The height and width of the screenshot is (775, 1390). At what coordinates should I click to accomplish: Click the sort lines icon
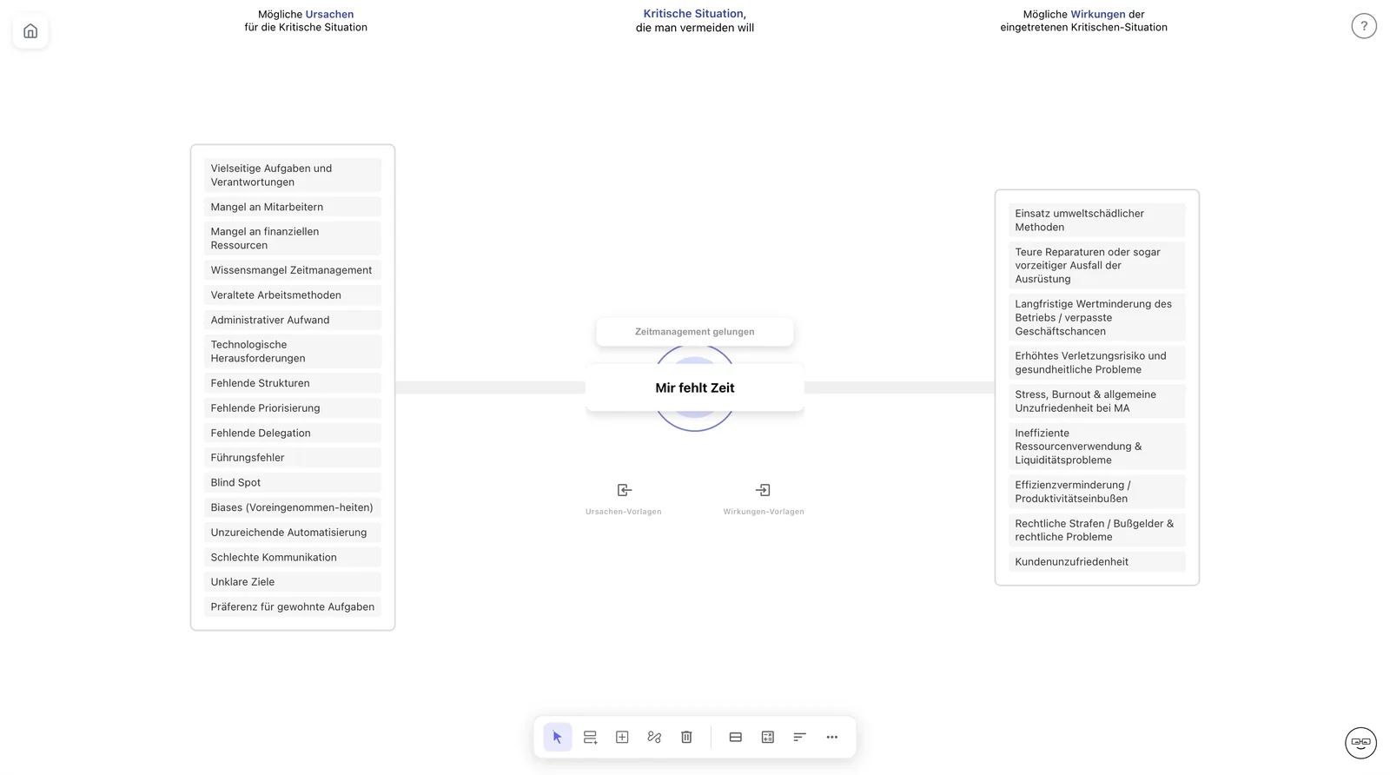[x=800, y=737]
